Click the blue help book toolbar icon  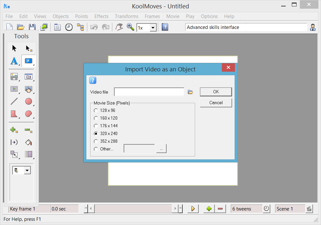coord(165,27)
